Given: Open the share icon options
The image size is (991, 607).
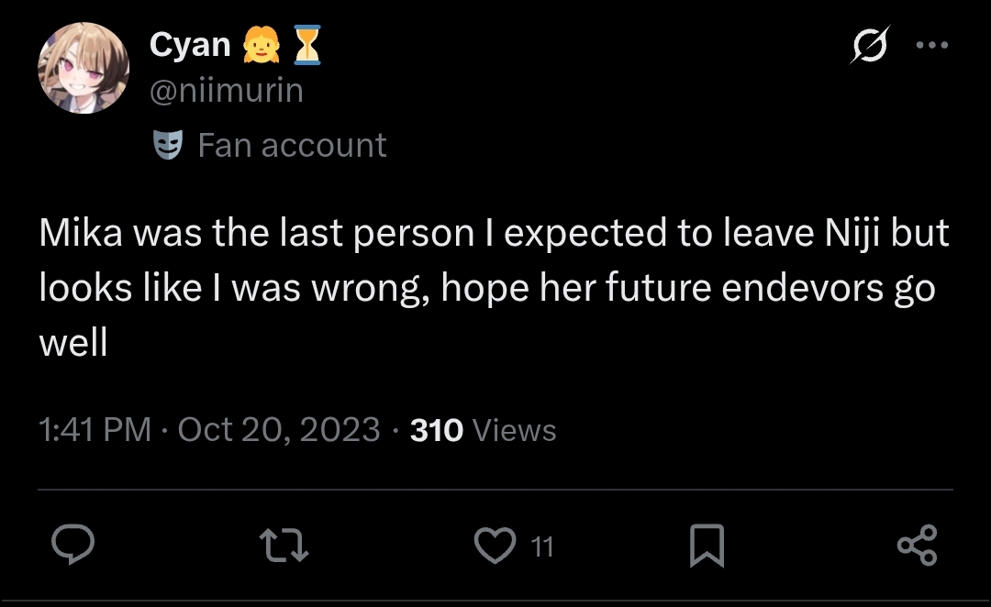Looking at the screenshot, I should pyautogui.click(x=917, y=545).
